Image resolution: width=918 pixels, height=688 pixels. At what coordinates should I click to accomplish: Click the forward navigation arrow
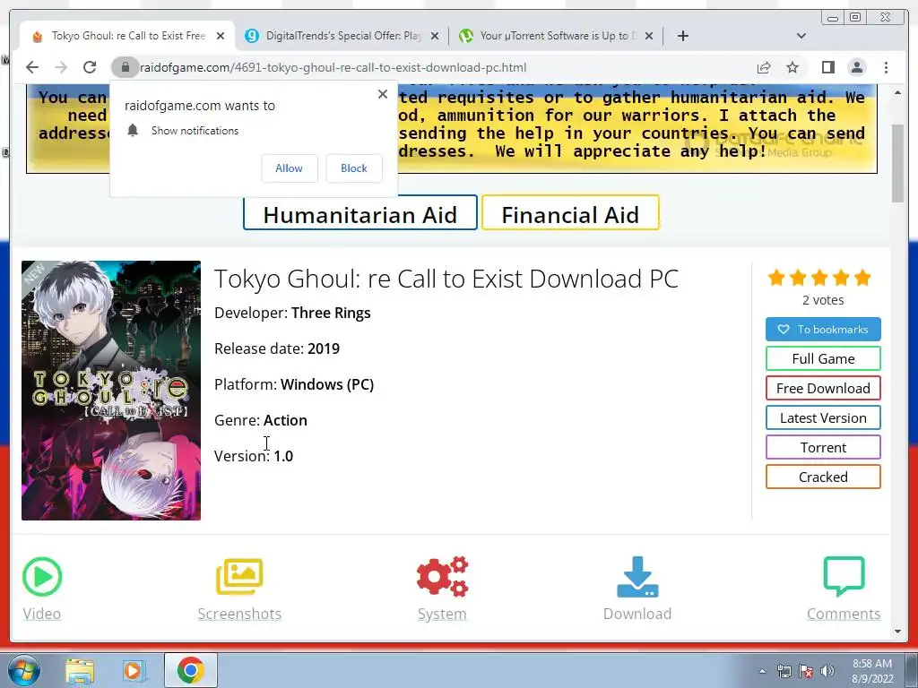[x=61, y=67]
